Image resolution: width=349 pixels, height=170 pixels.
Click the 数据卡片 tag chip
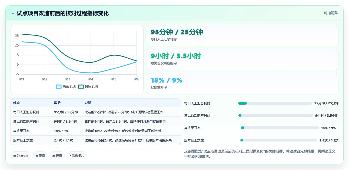77,155
